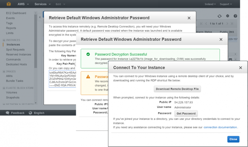
Task: Click sidebar scroll down arrow
Action: click(x=36, y=103)
